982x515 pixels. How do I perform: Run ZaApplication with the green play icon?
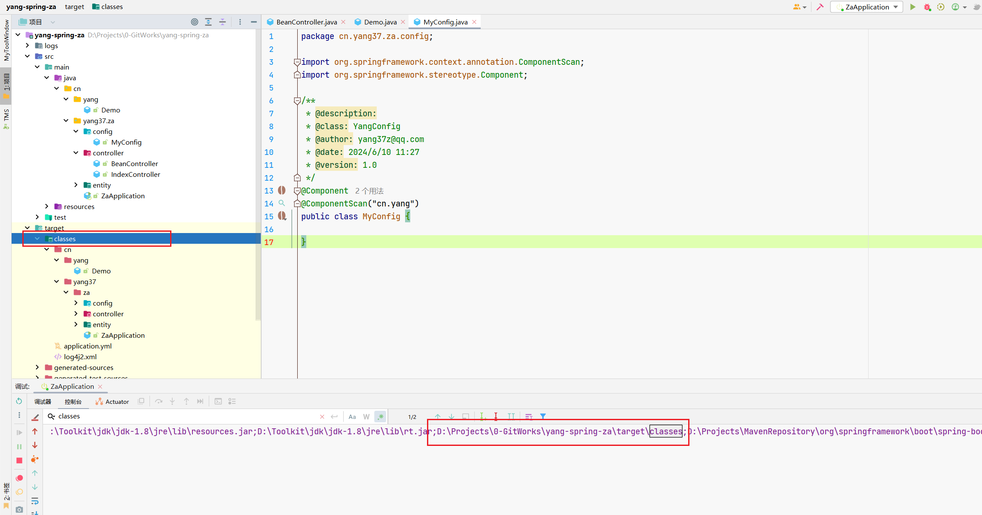tap(913, 7)
